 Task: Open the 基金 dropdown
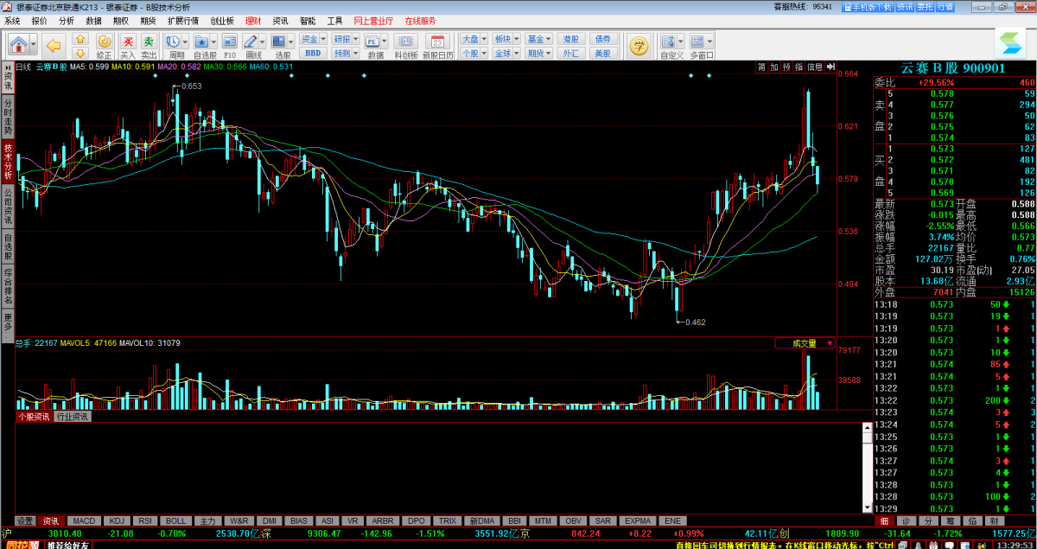tap(538, 39)
